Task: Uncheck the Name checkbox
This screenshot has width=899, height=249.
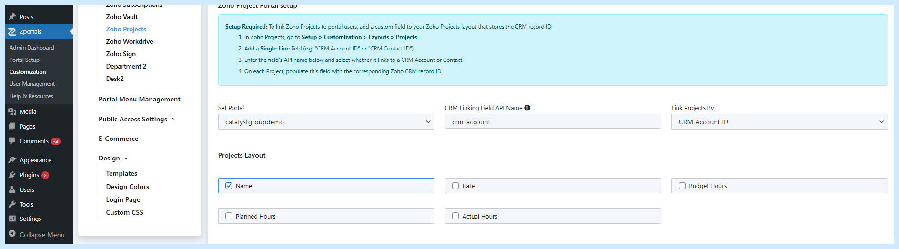Action: (229, 186)
